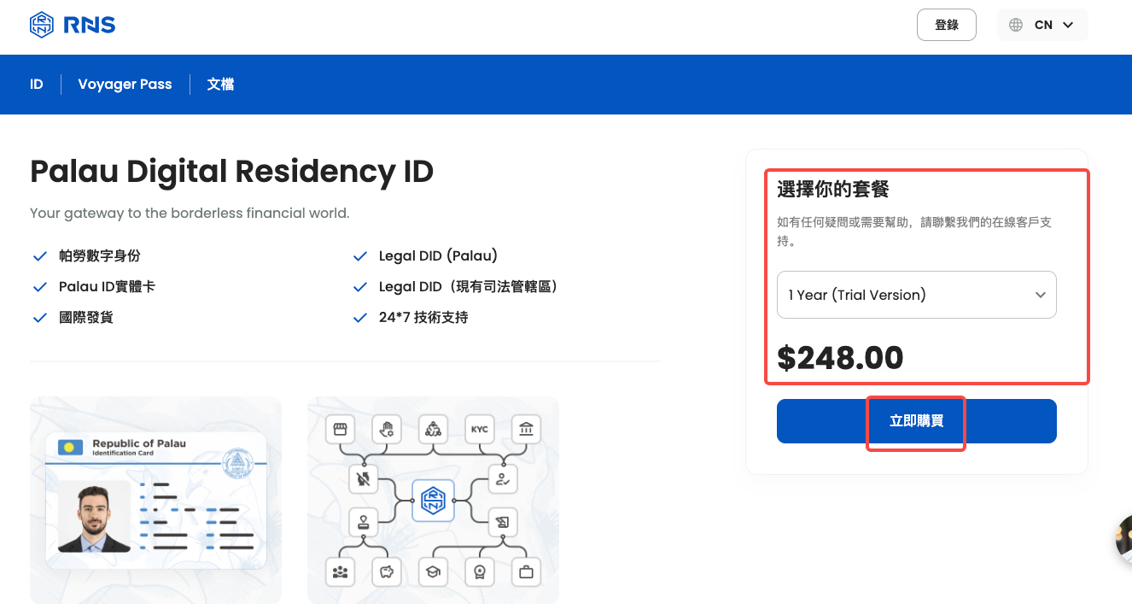Open the CN language dropdown

point(1042,25)
